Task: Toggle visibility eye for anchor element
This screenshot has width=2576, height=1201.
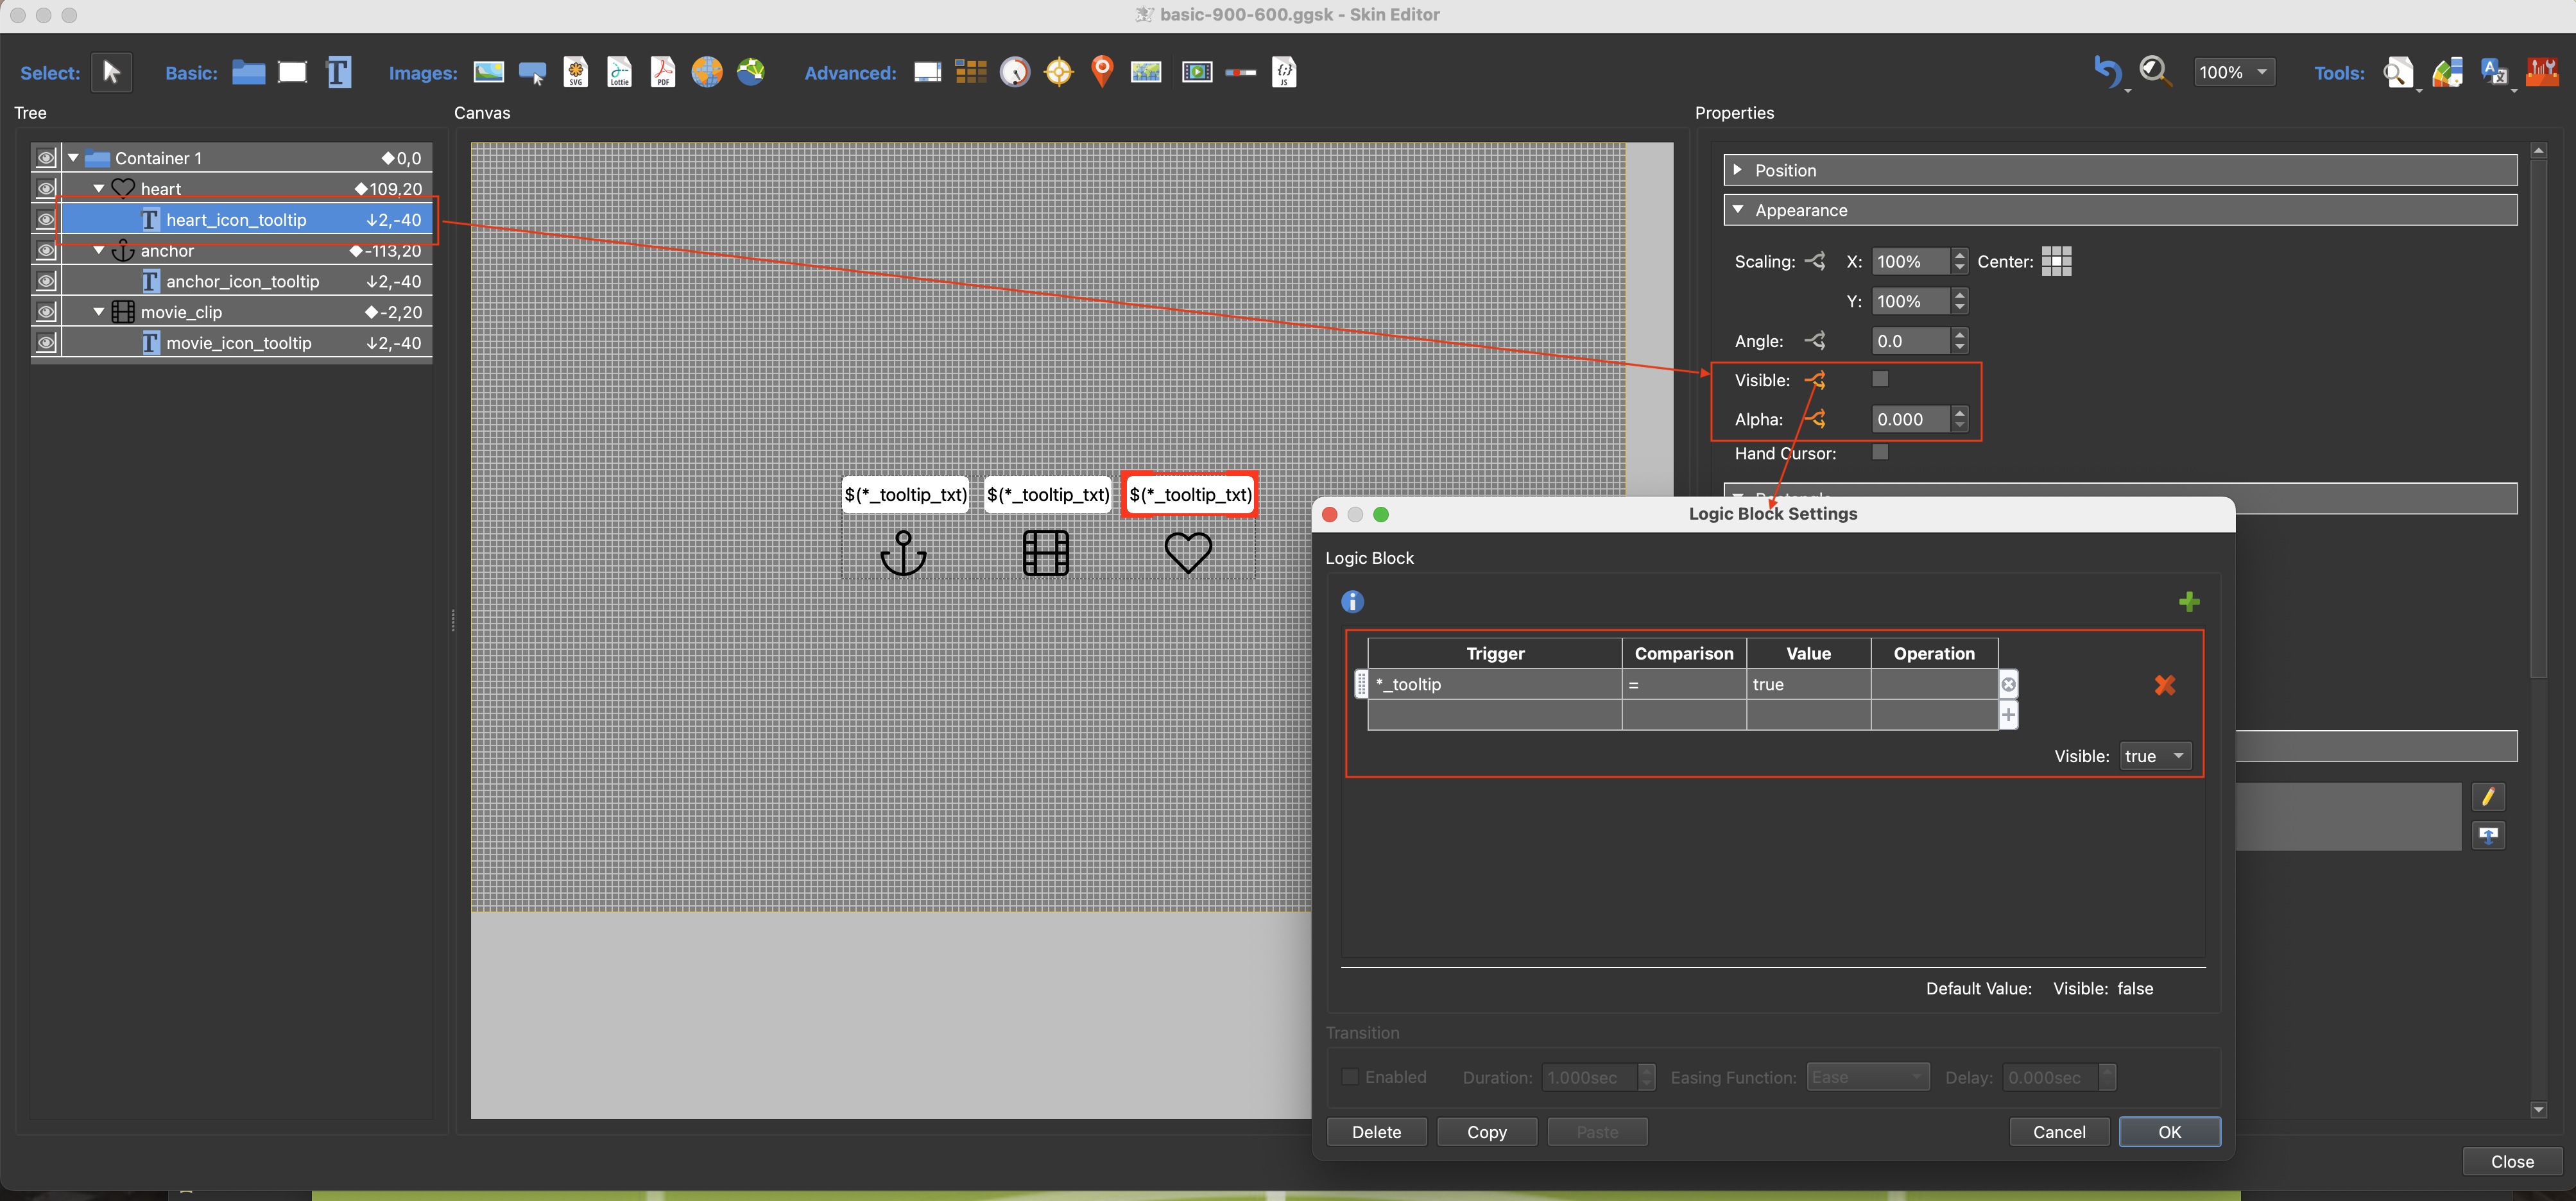Action: click(x=46, y=250)
